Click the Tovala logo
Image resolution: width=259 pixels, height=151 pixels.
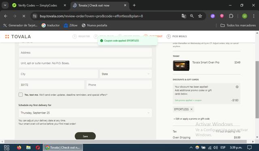coord(18,37)
